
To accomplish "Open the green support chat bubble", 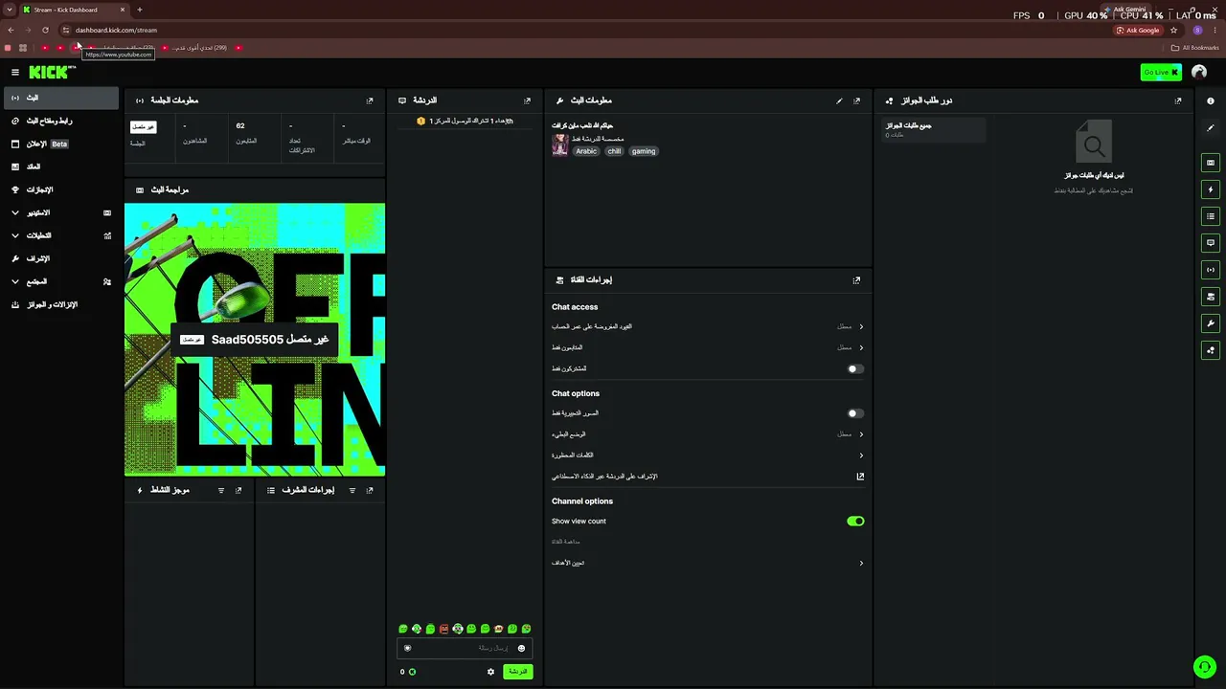I will [x=1204, y=667].
